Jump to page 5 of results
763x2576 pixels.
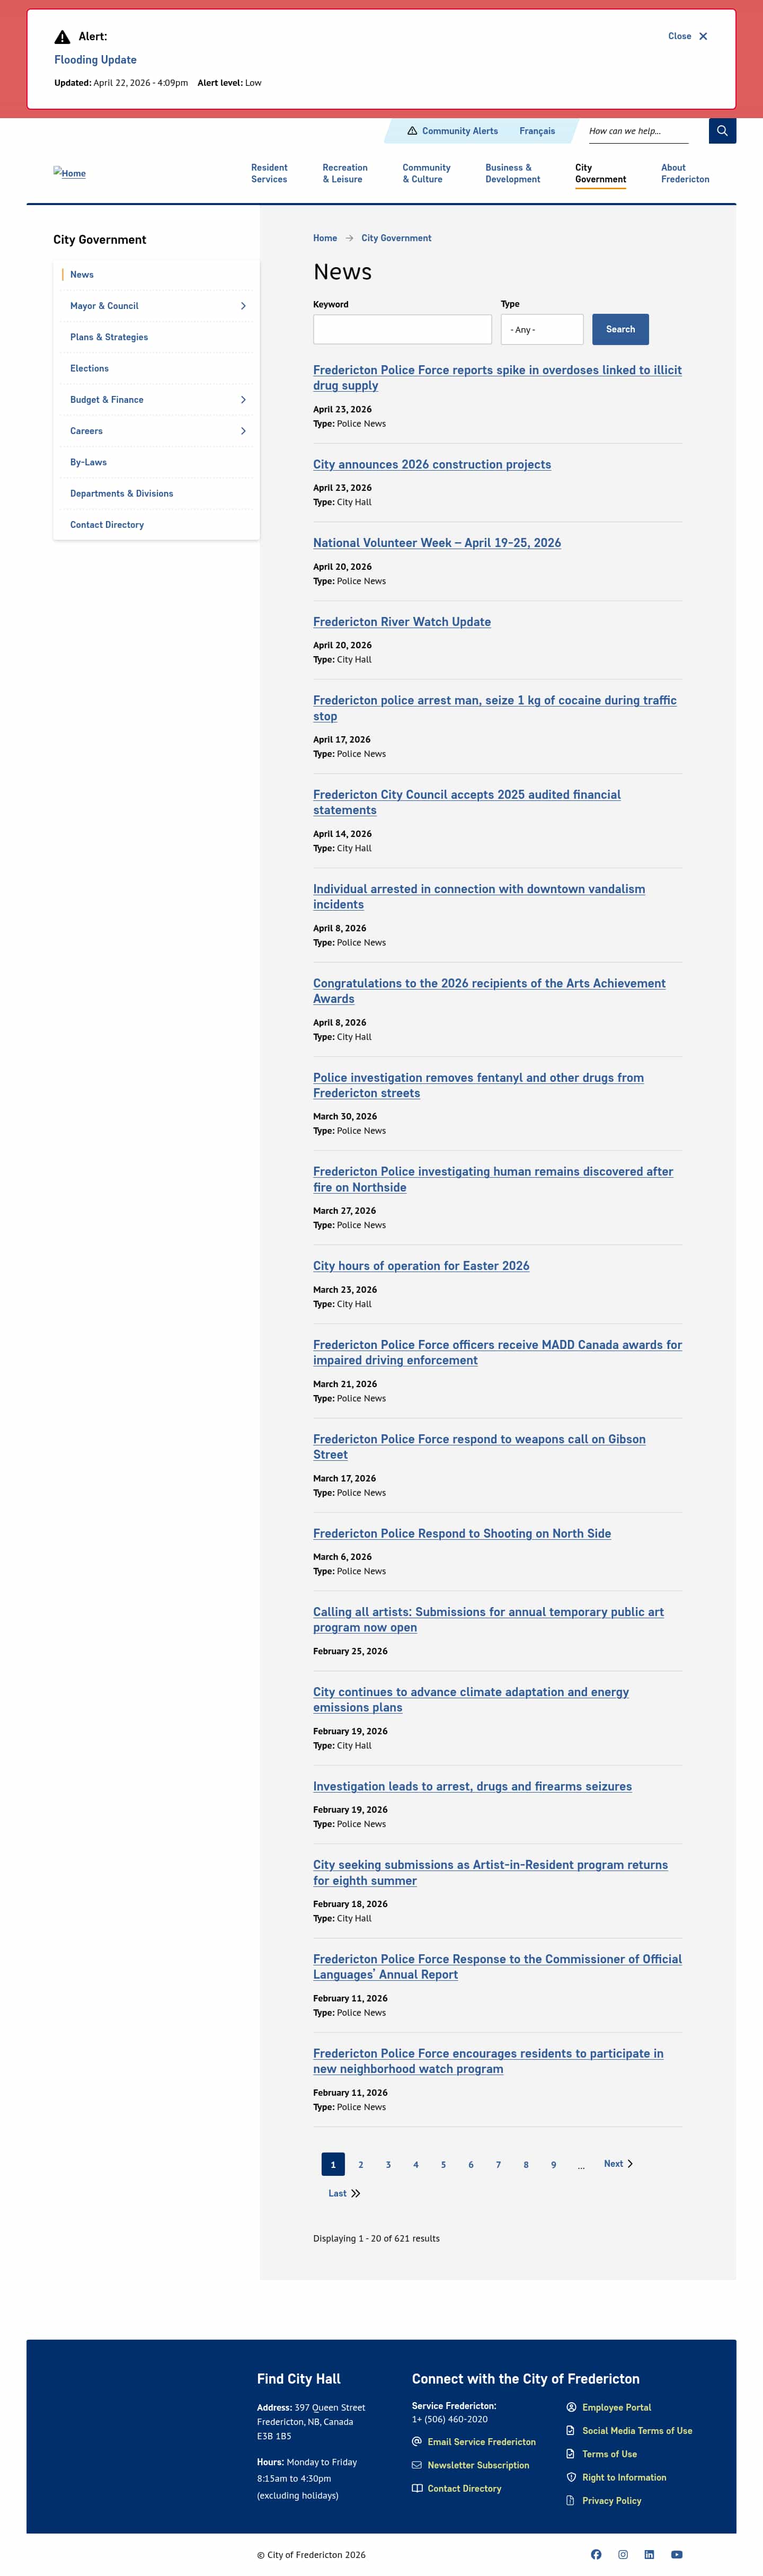point(443,2164)
